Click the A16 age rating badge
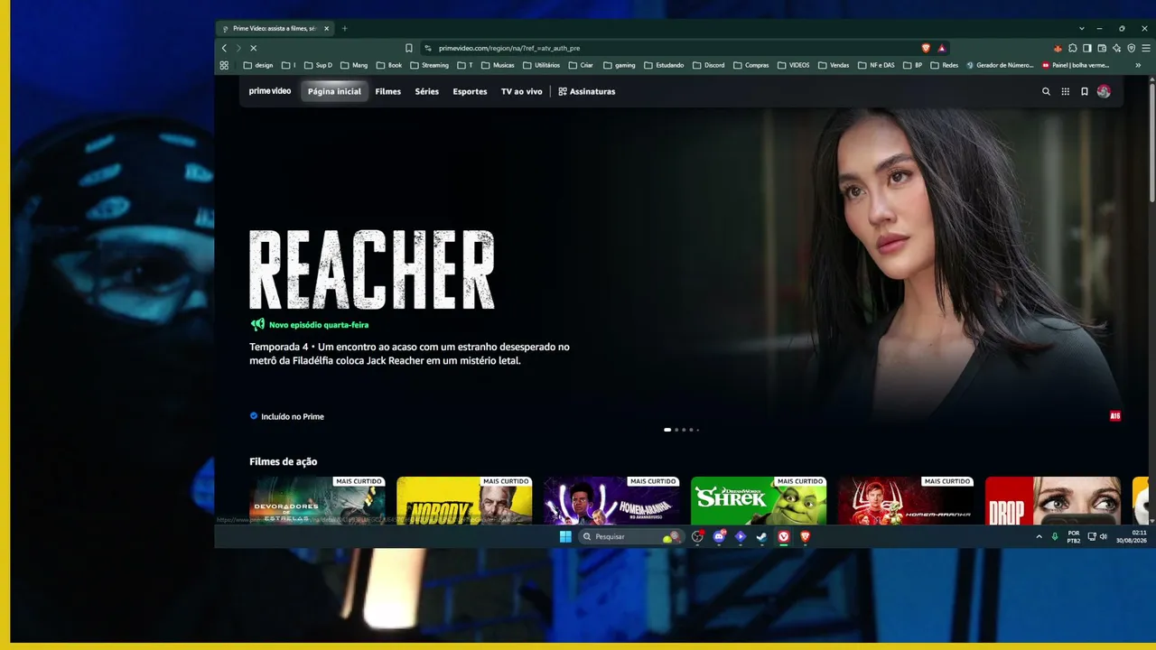This screenshot has height=650, width=1156. click(1115, 416)
